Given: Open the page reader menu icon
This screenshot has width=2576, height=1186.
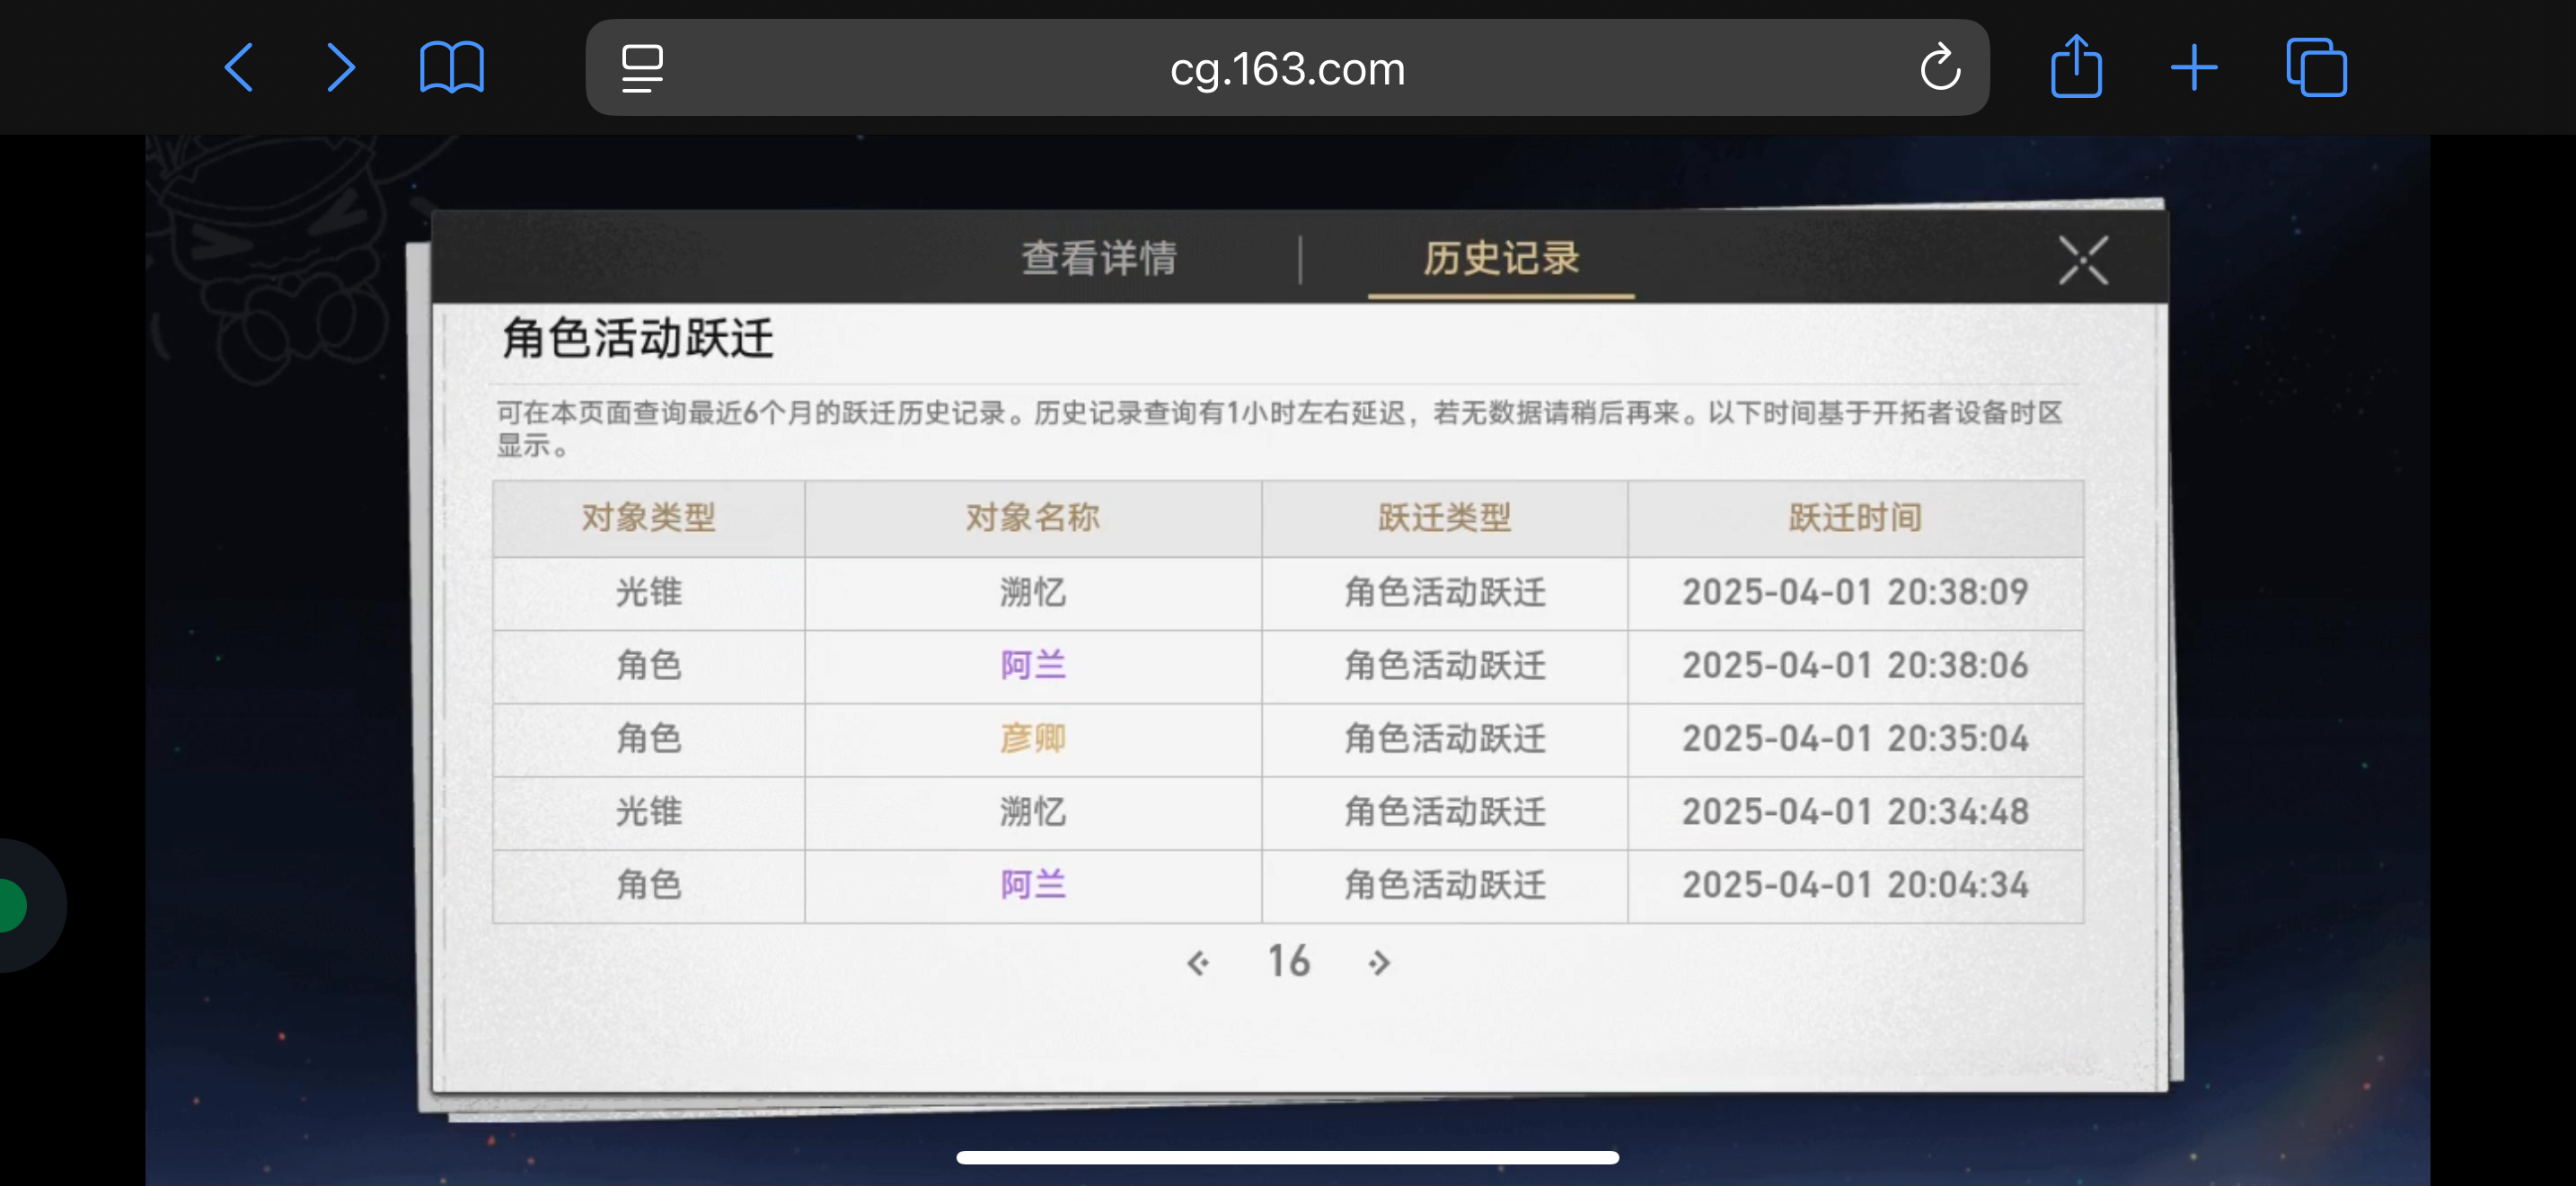Looking at the screenshot, I should click(642, 68).
